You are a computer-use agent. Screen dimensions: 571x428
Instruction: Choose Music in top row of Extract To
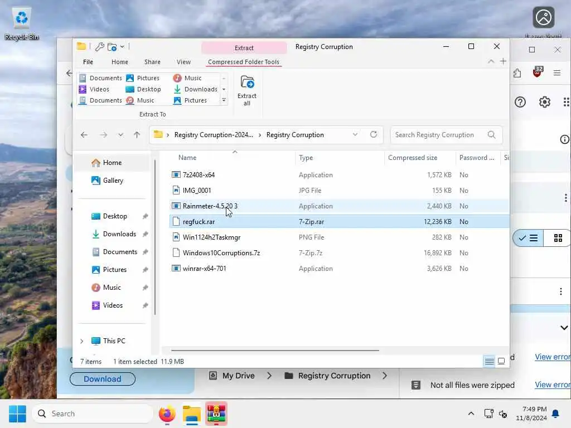pos(187,78)
